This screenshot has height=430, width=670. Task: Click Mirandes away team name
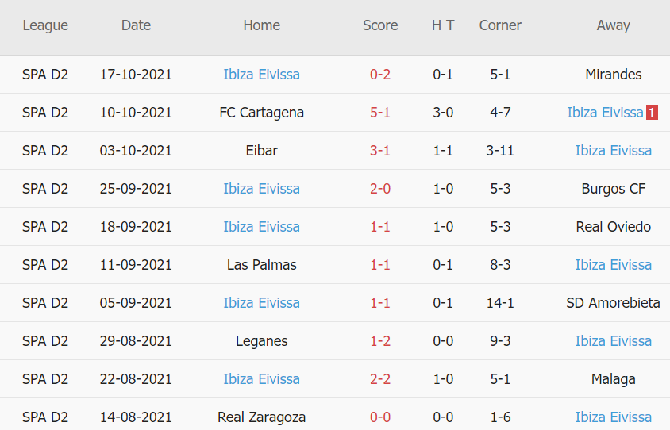click(613, 75)
